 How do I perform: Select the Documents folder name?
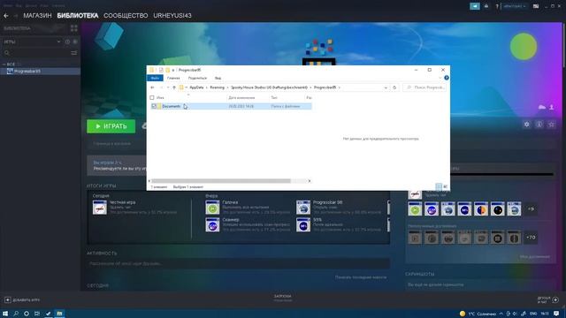tap(171, 106)
